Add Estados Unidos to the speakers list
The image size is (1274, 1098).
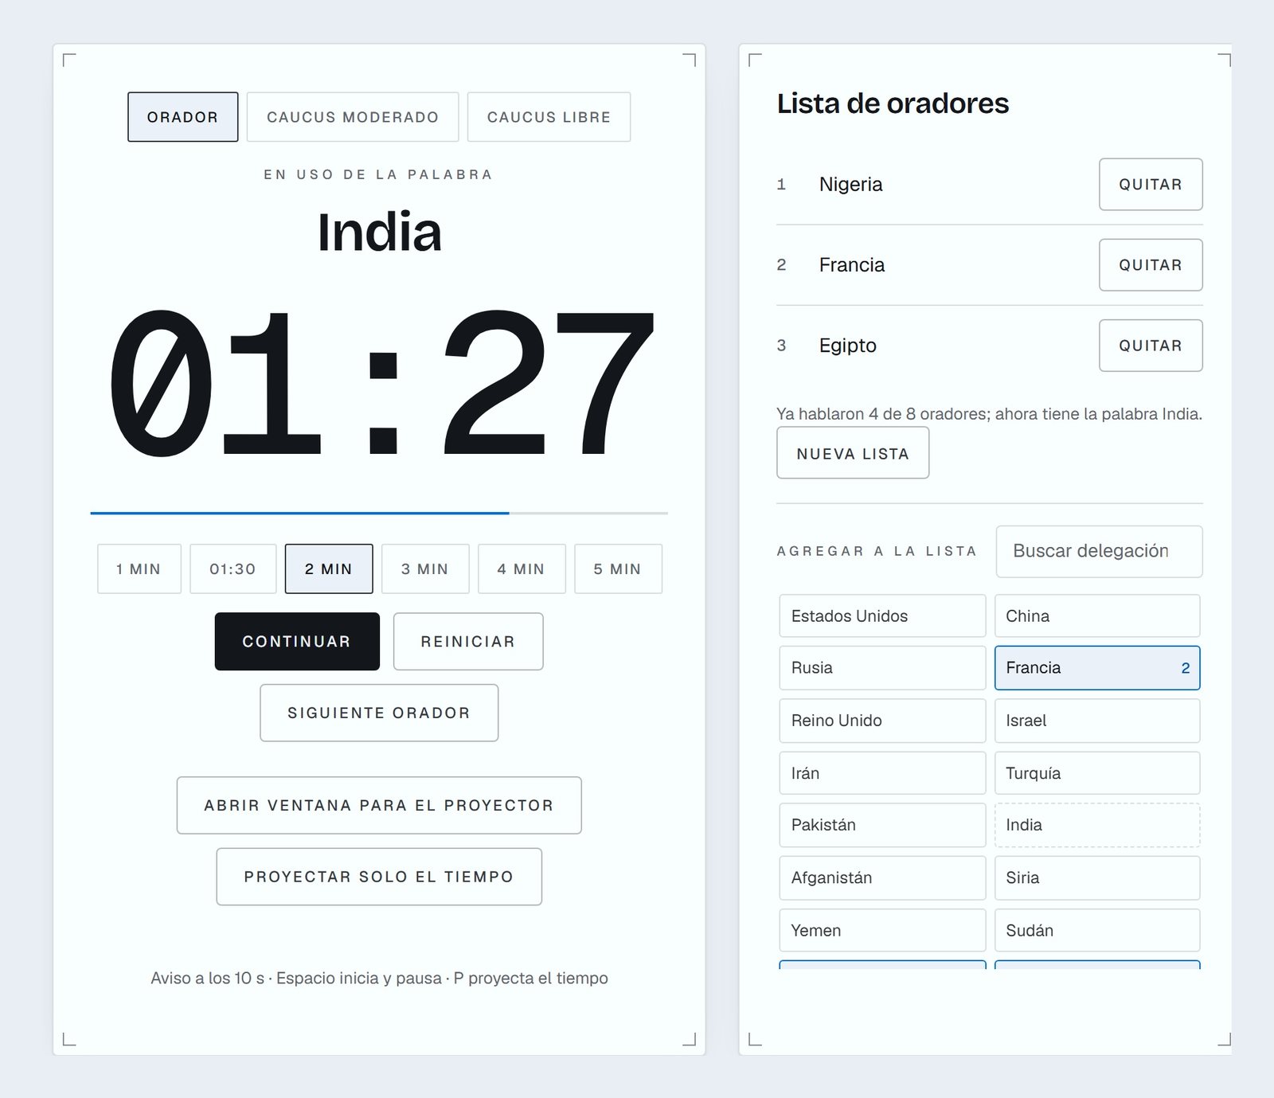[882, 615]
